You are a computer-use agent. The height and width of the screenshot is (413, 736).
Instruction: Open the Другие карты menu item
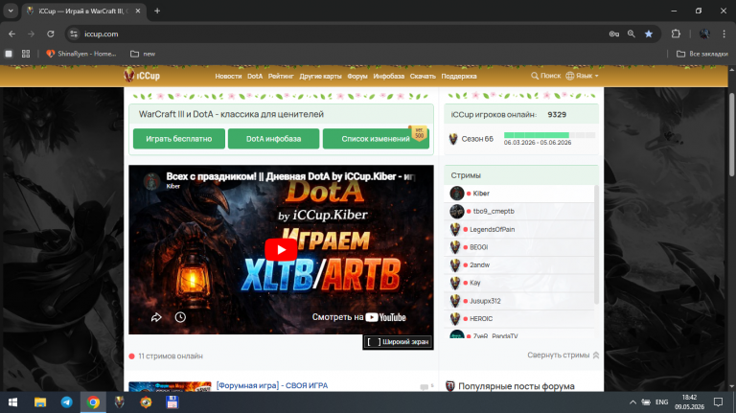pyautogui.click(x=321, y=76)
